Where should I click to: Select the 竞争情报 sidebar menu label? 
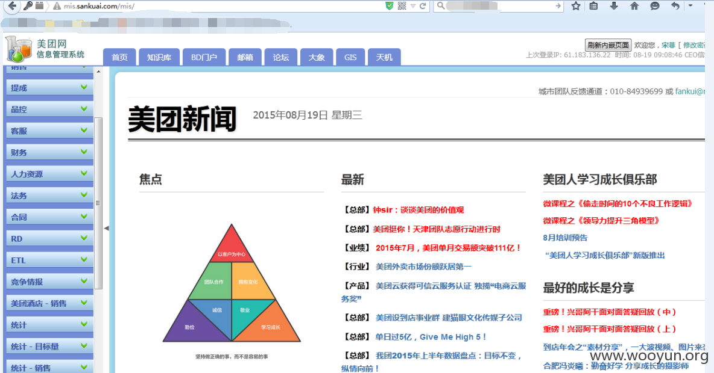(27, 282)
